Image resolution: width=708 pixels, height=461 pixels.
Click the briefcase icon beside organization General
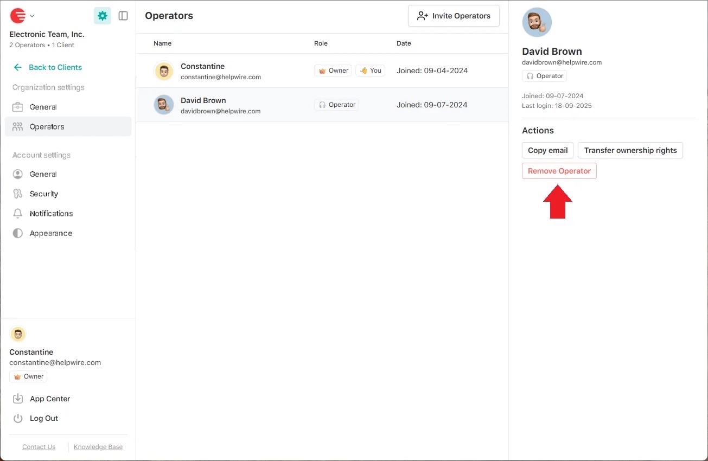tap(18, 107)
